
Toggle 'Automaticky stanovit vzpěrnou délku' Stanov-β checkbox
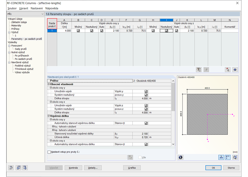coord(146,123)
